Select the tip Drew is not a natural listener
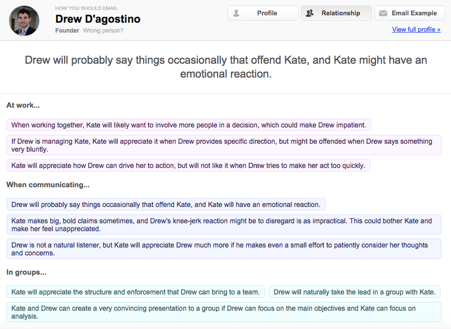Image resolution: width=451 pixels, height=329 pixels. (x=224, y=249)
